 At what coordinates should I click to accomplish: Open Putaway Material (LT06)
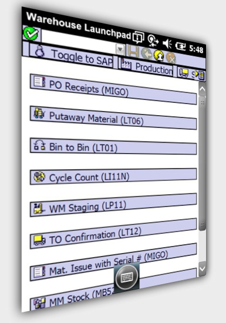pyautogui.click(x=113, y=118)
